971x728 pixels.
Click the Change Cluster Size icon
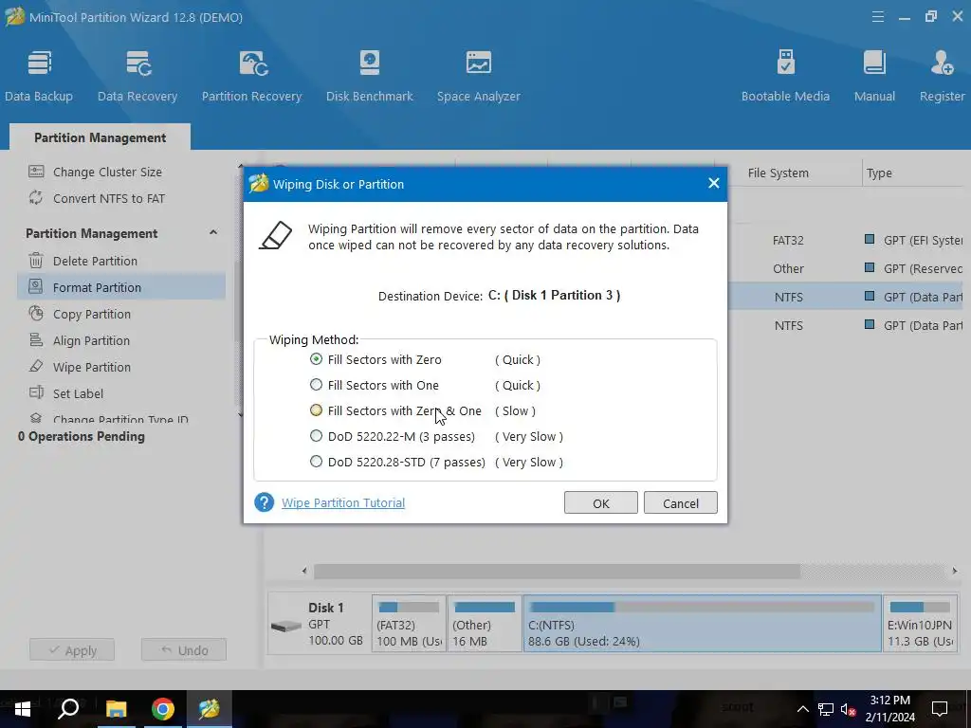[x=36, y=172]
